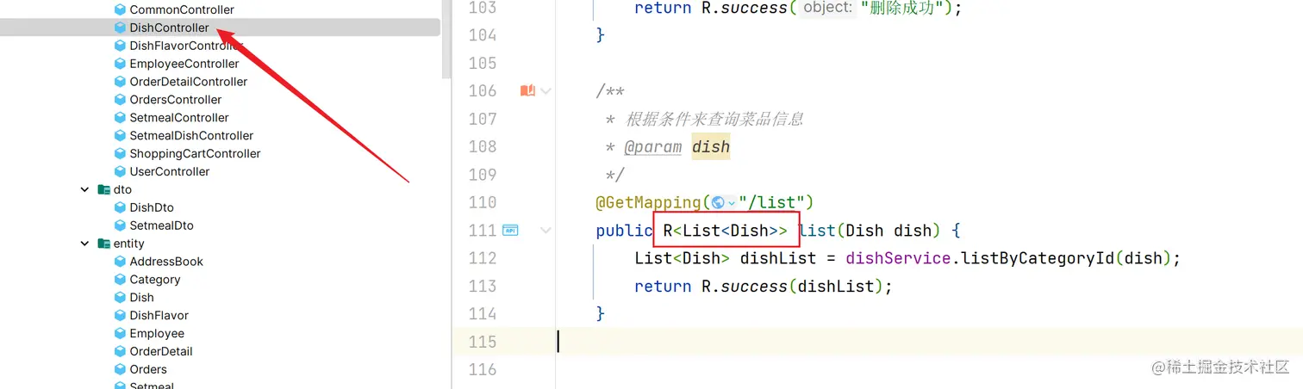1303x389 pixels.
Task: Click class icon beside SetmealDto
Action: click(x=121, y=225)
